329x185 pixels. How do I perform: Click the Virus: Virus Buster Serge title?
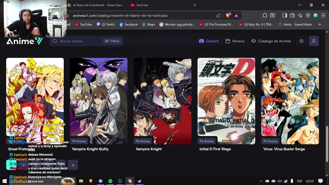pyautogui.click(x=284, y=149)
